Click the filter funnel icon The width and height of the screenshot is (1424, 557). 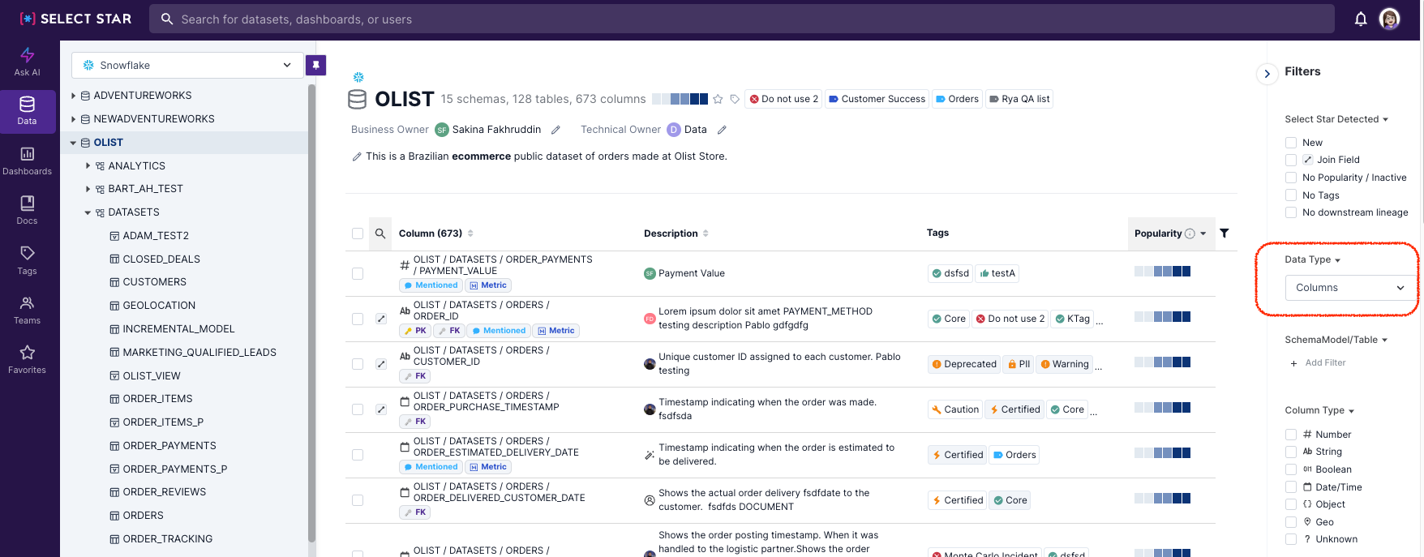[x=1224, y=234]
